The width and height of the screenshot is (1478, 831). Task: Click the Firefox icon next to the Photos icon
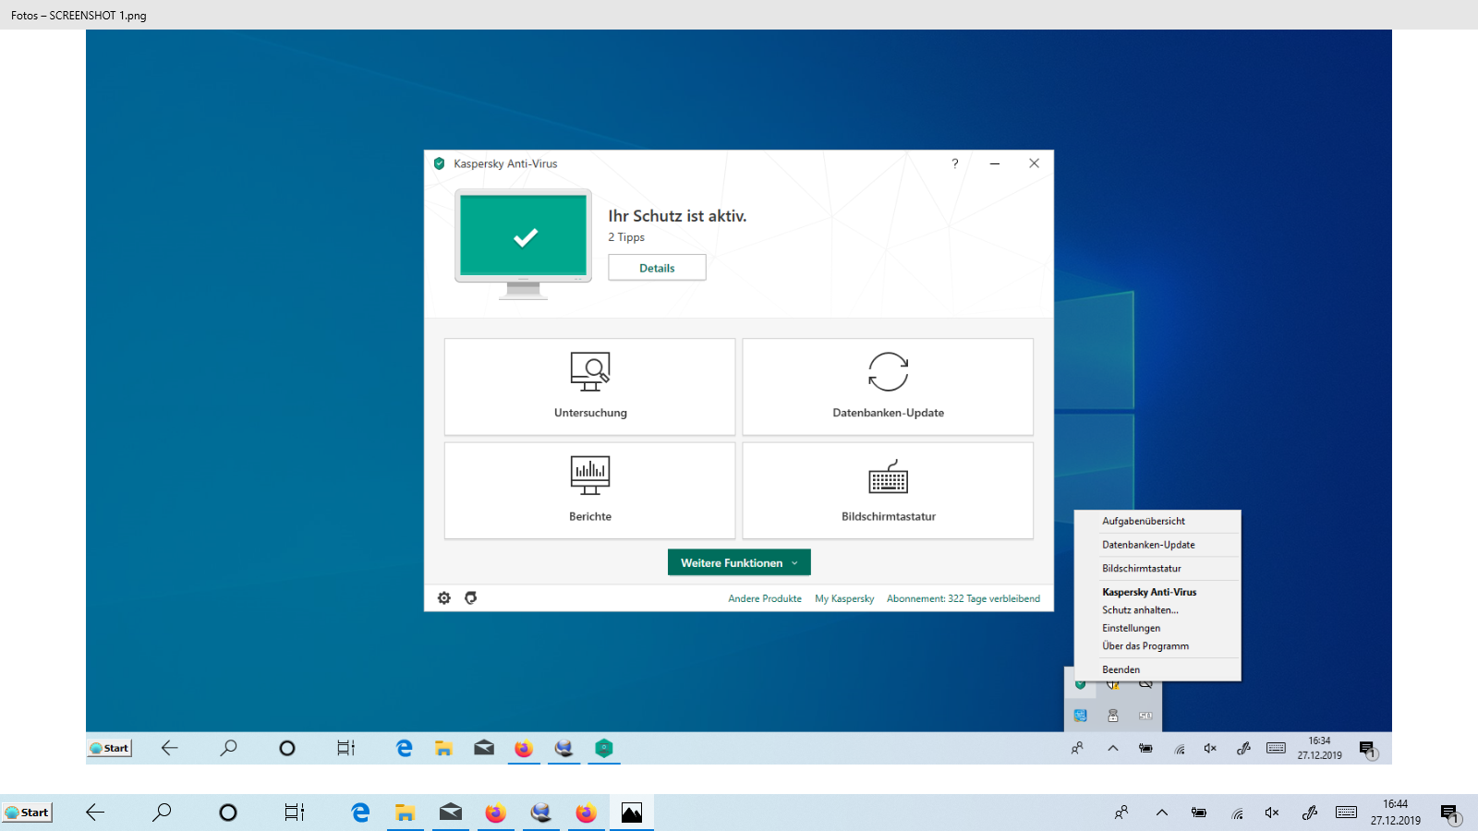pos(586,813)
